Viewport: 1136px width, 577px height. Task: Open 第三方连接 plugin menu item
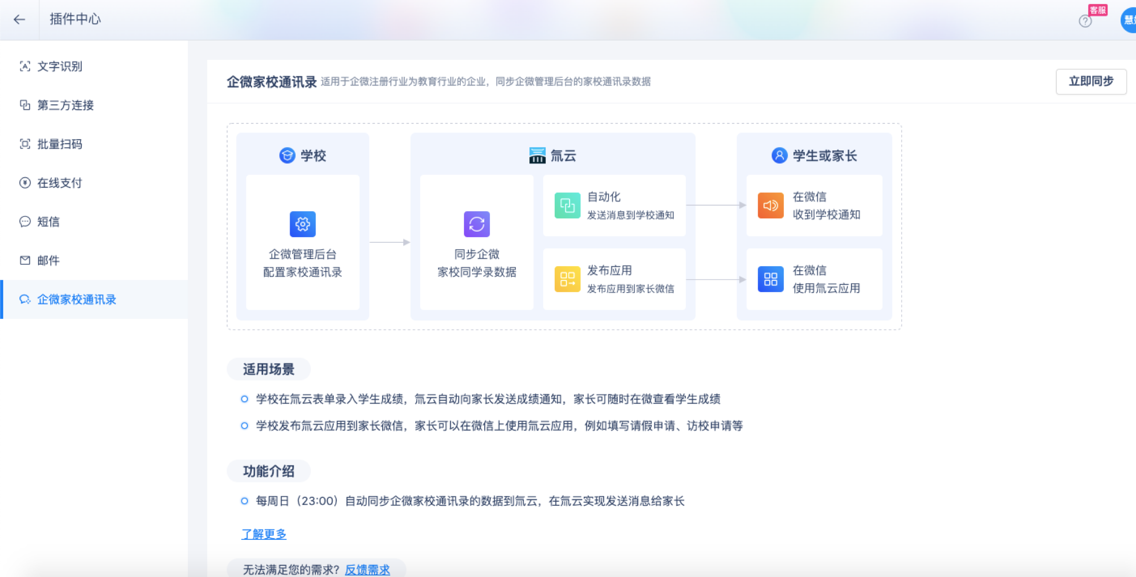(x=94, y=105)
